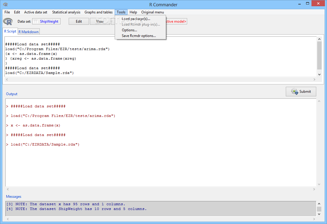Click the messages pane scrollbar thumb
Viewport: 327px width, 224px height.
pos(319,209)
